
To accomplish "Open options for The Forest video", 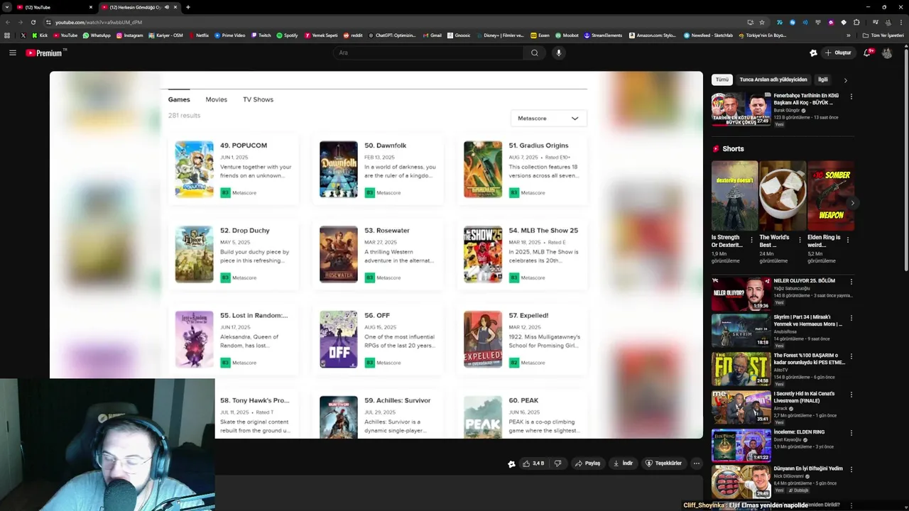I will coord(851,356).
